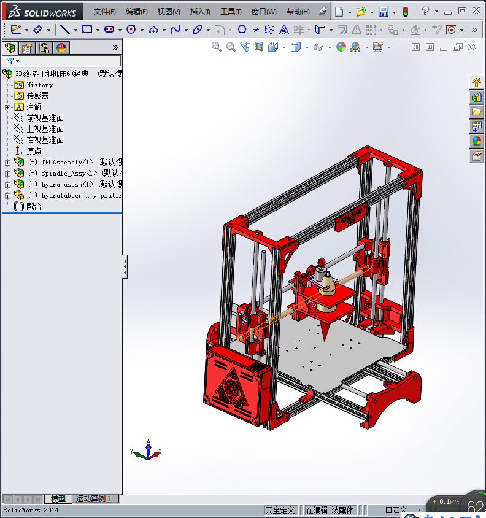The width and height of the screenshot is (486, 518).
Task: Open File Explorer in task pane
Action: click(476, 112)
